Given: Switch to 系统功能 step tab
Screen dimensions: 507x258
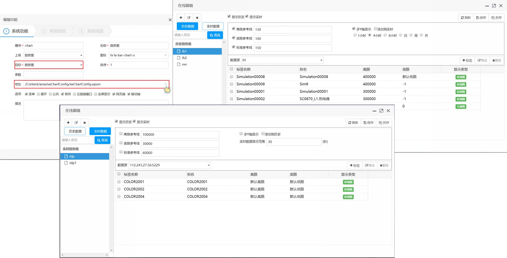Looking at the screenshot, I should 17,31.
